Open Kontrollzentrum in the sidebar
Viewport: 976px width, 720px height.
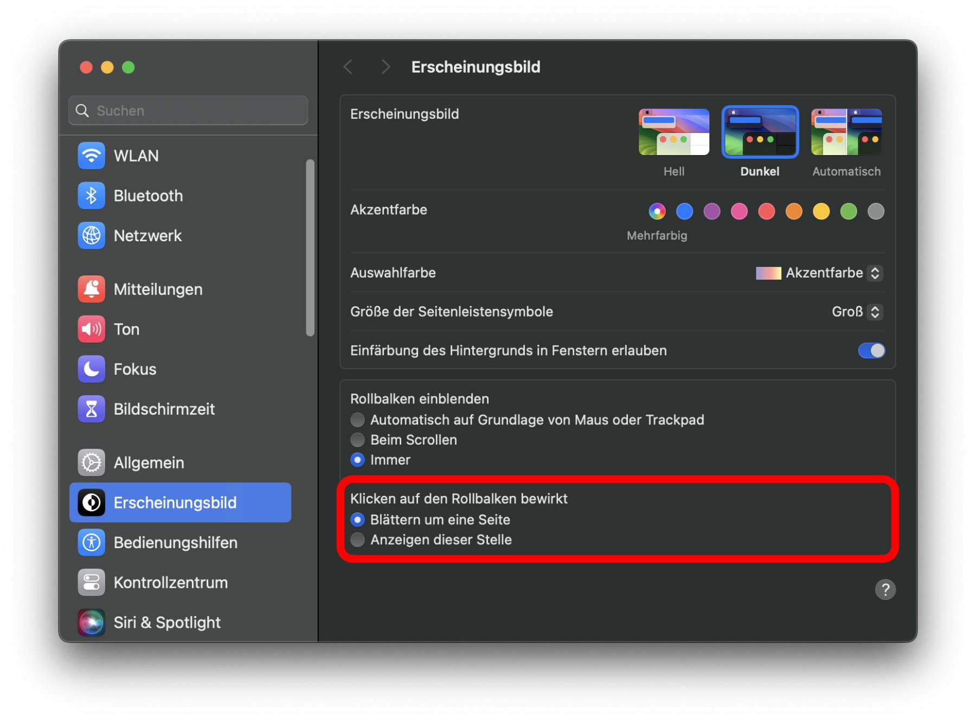[x=170, y=583]
